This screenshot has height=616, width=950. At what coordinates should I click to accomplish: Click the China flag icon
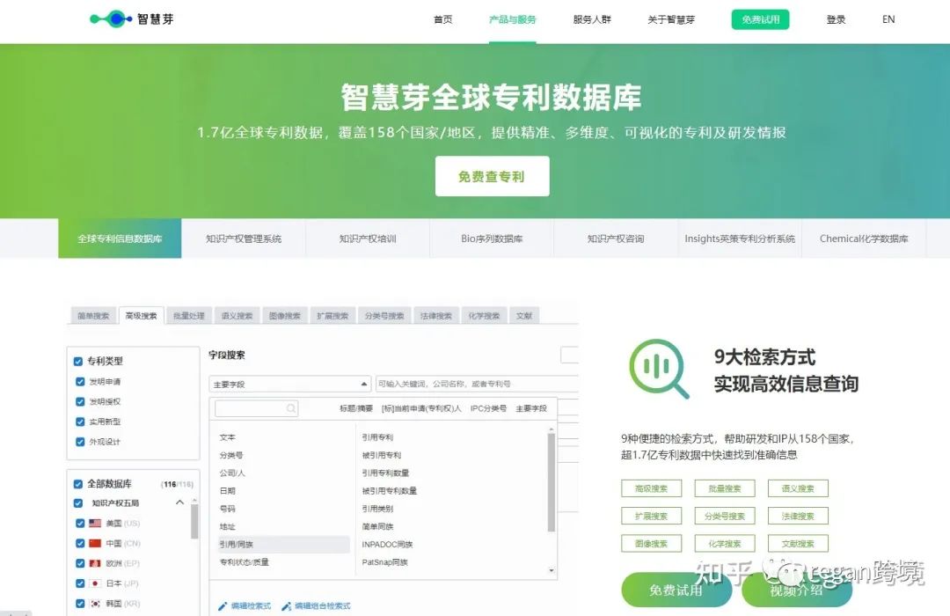pos(95,543)
